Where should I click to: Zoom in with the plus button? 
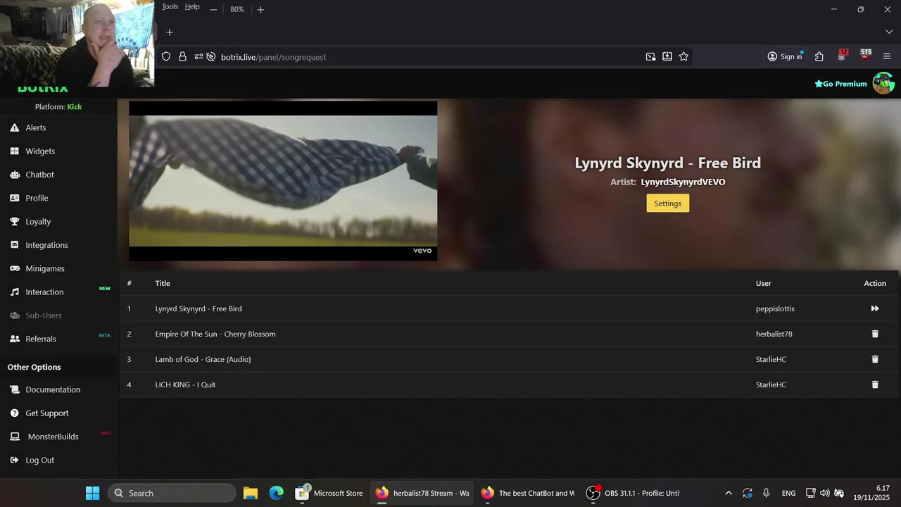coord(260,9)
